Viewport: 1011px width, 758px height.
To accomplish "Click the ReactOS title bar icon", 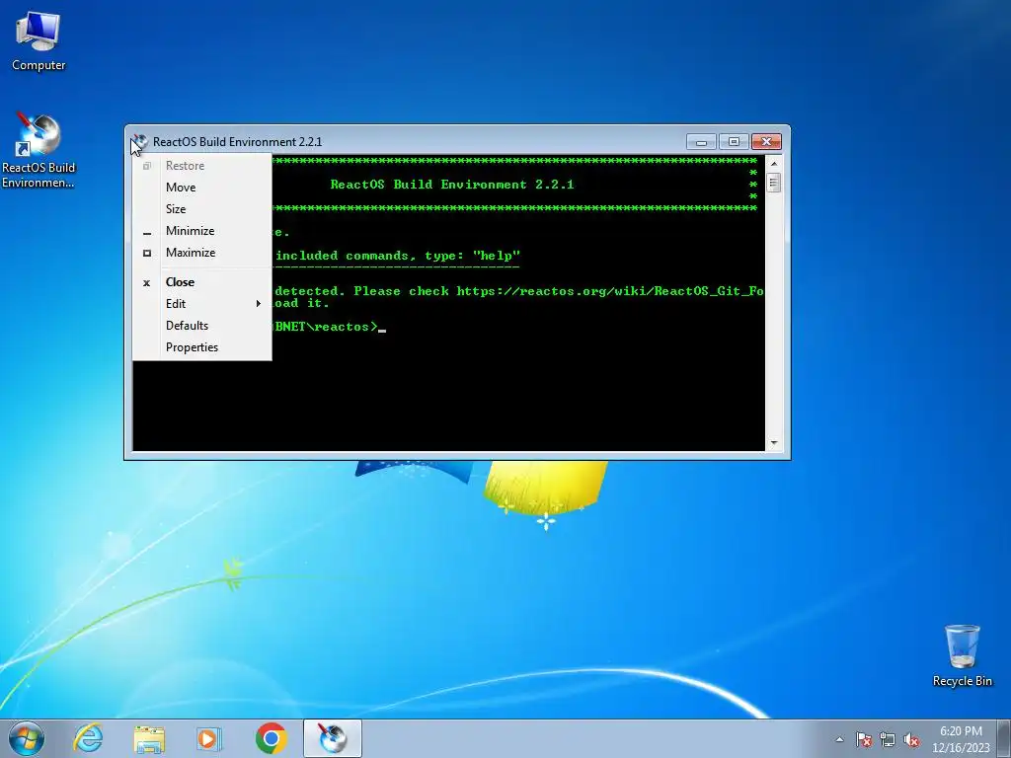I will click(139, 142).
